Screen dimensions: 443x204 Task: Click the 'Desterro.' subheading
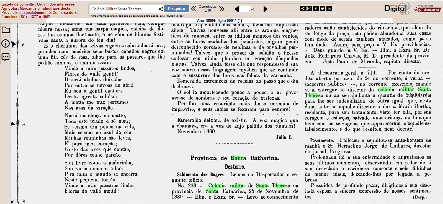(x=235, y=167)
